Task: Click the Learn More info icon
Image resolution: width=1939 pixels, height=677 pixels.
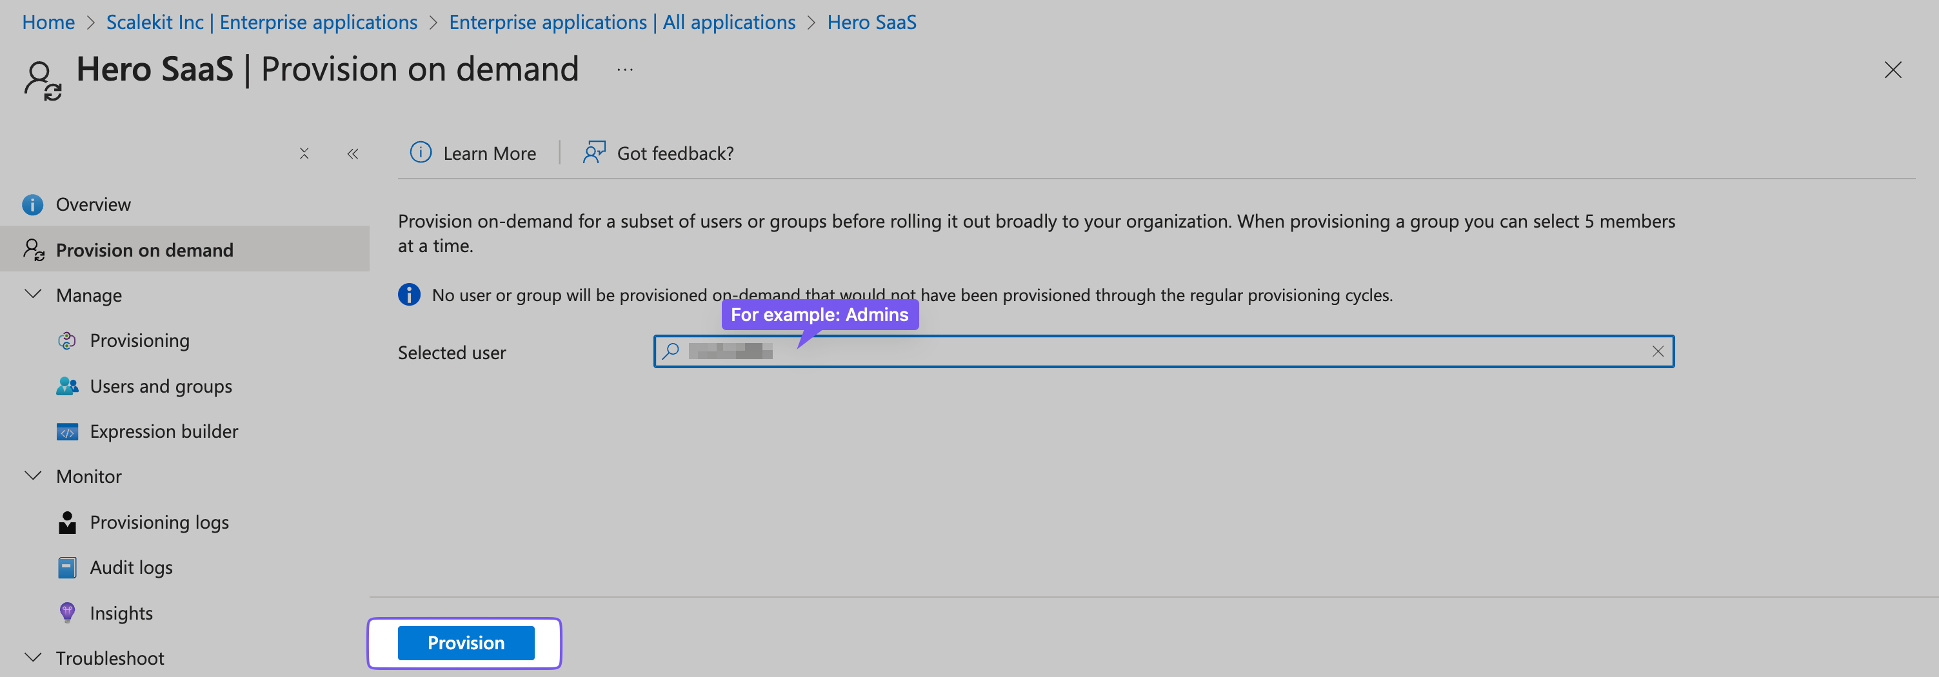Action: (x=420, y=153)
